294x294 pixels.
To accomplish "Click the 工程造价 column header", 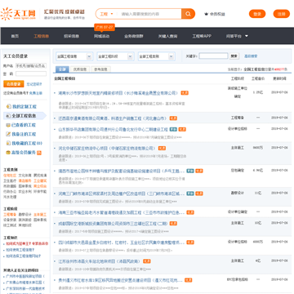I will coord(258,78).
